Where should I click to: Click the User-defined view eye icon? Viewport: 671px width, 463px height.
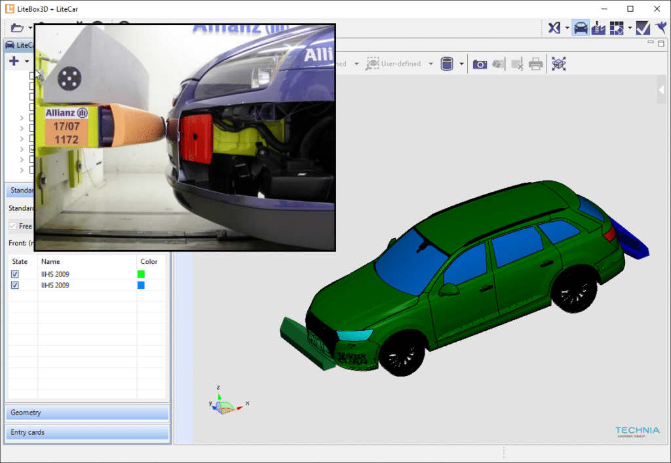click(x=372, y=64)
